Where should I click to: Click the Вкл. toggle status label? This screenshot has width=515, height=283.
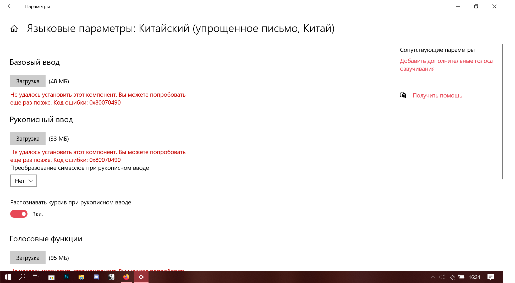(37, 214)
